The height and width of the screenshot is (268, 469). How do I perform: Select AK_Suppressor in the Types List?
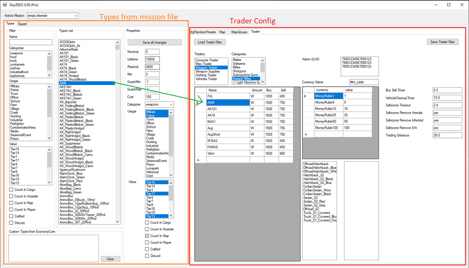(70, 144)
